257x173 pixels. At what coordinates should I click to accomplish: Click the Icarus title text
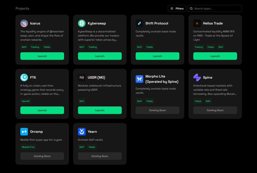click(x=35, y=23)
